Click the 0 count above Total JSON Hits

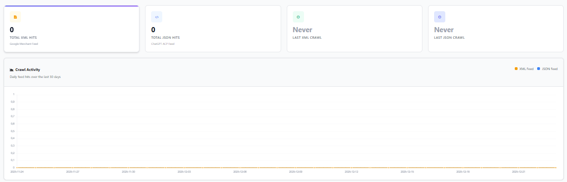tap(153, 30)
